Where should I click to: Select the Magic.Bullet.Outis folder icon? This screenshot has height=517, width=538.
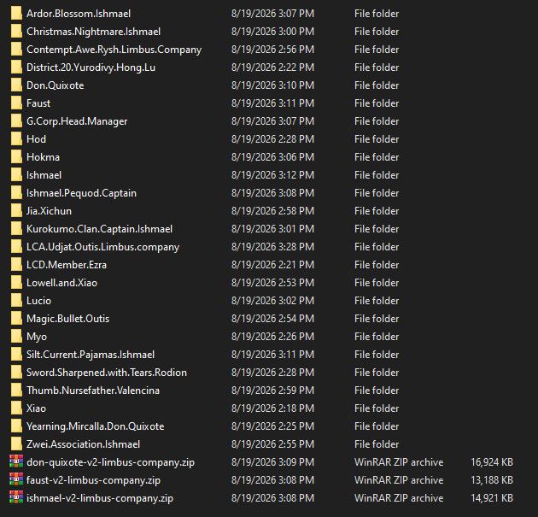point(16,318)
